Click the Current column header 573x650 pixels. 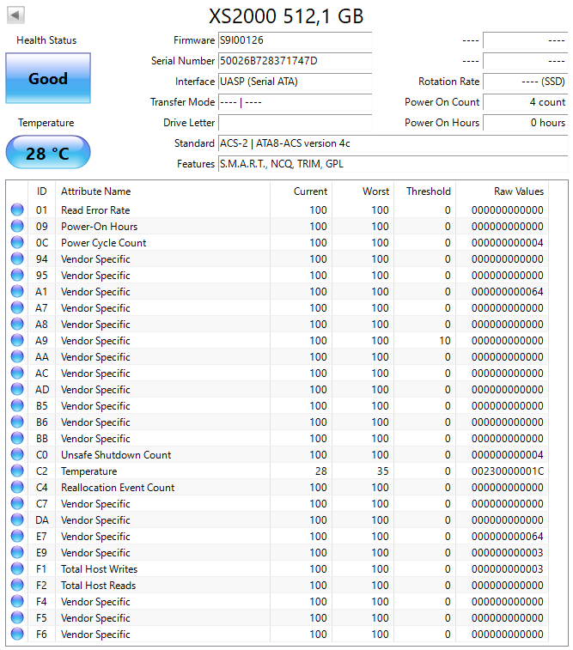point(301,191)
